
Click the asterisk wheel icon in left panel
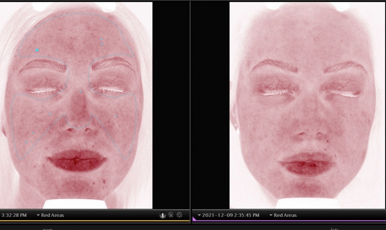pos(179,215)
